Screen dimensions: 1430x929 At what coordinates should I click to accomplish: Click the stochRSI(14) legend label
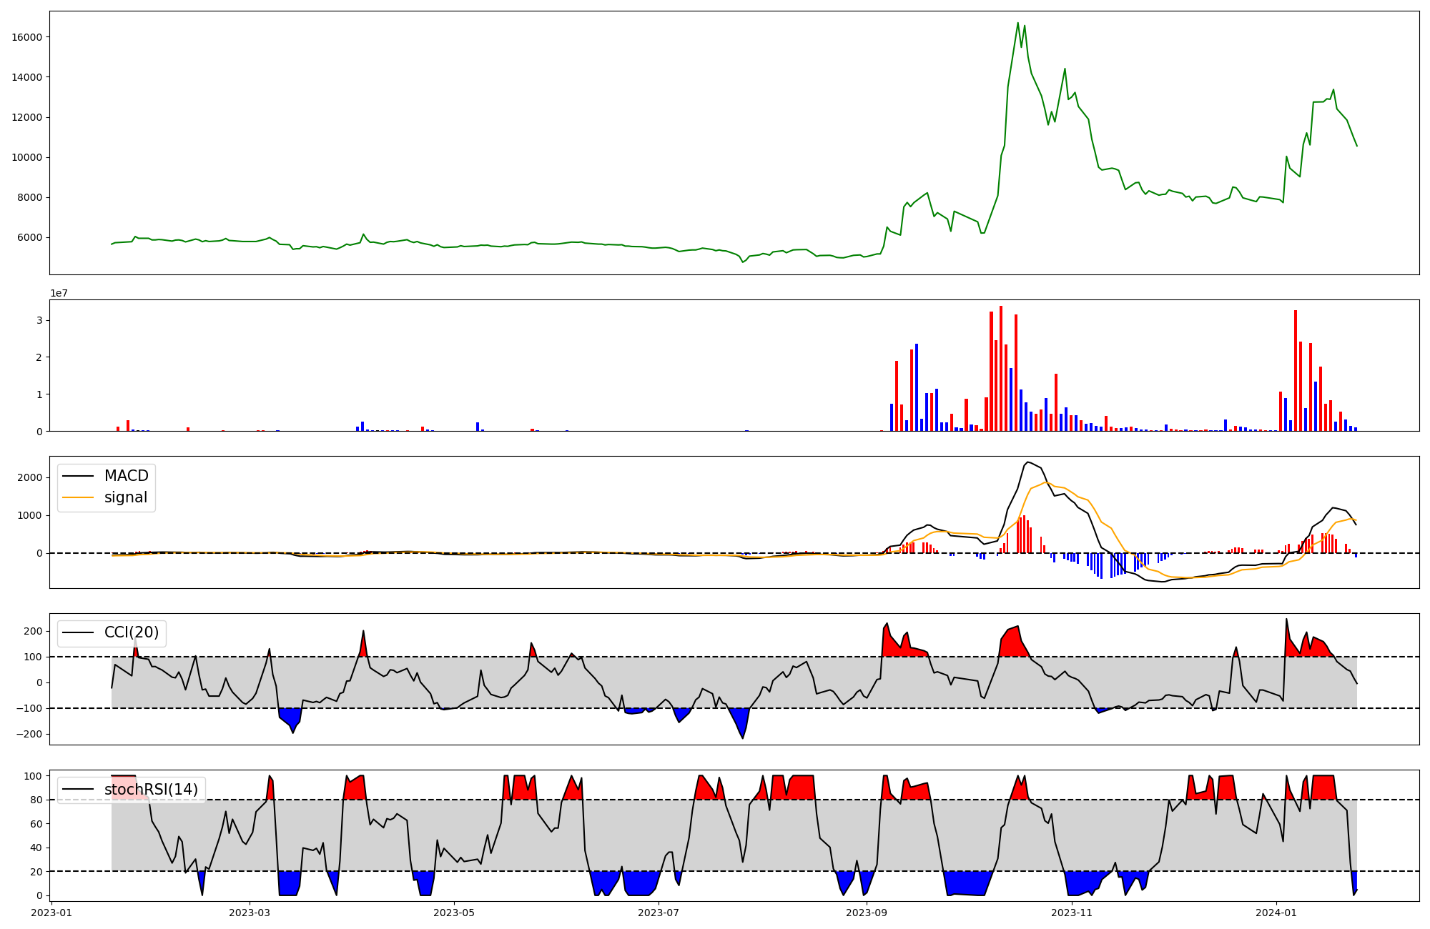(151, 789)
